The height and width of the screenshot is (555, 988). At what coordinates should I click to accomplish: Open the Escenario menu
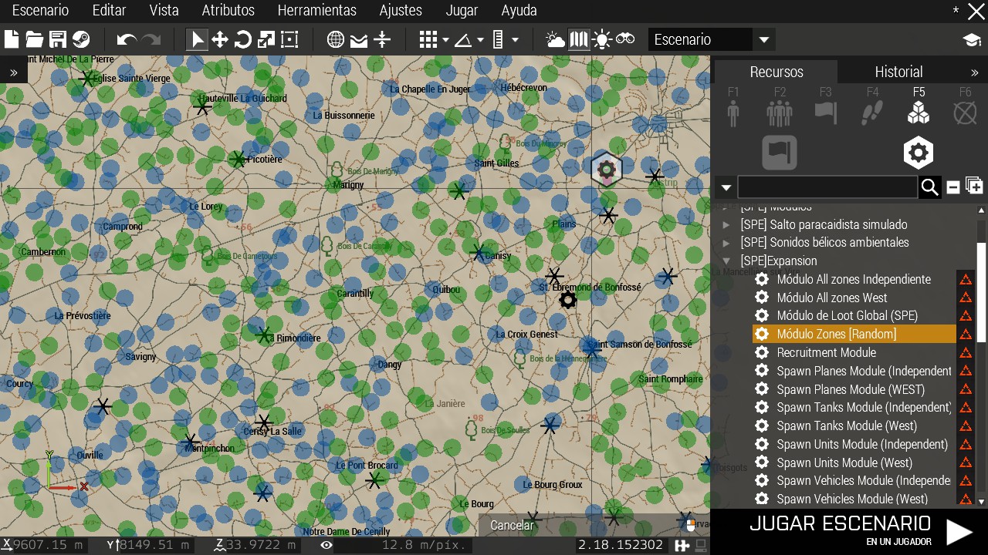pos(40,11)
